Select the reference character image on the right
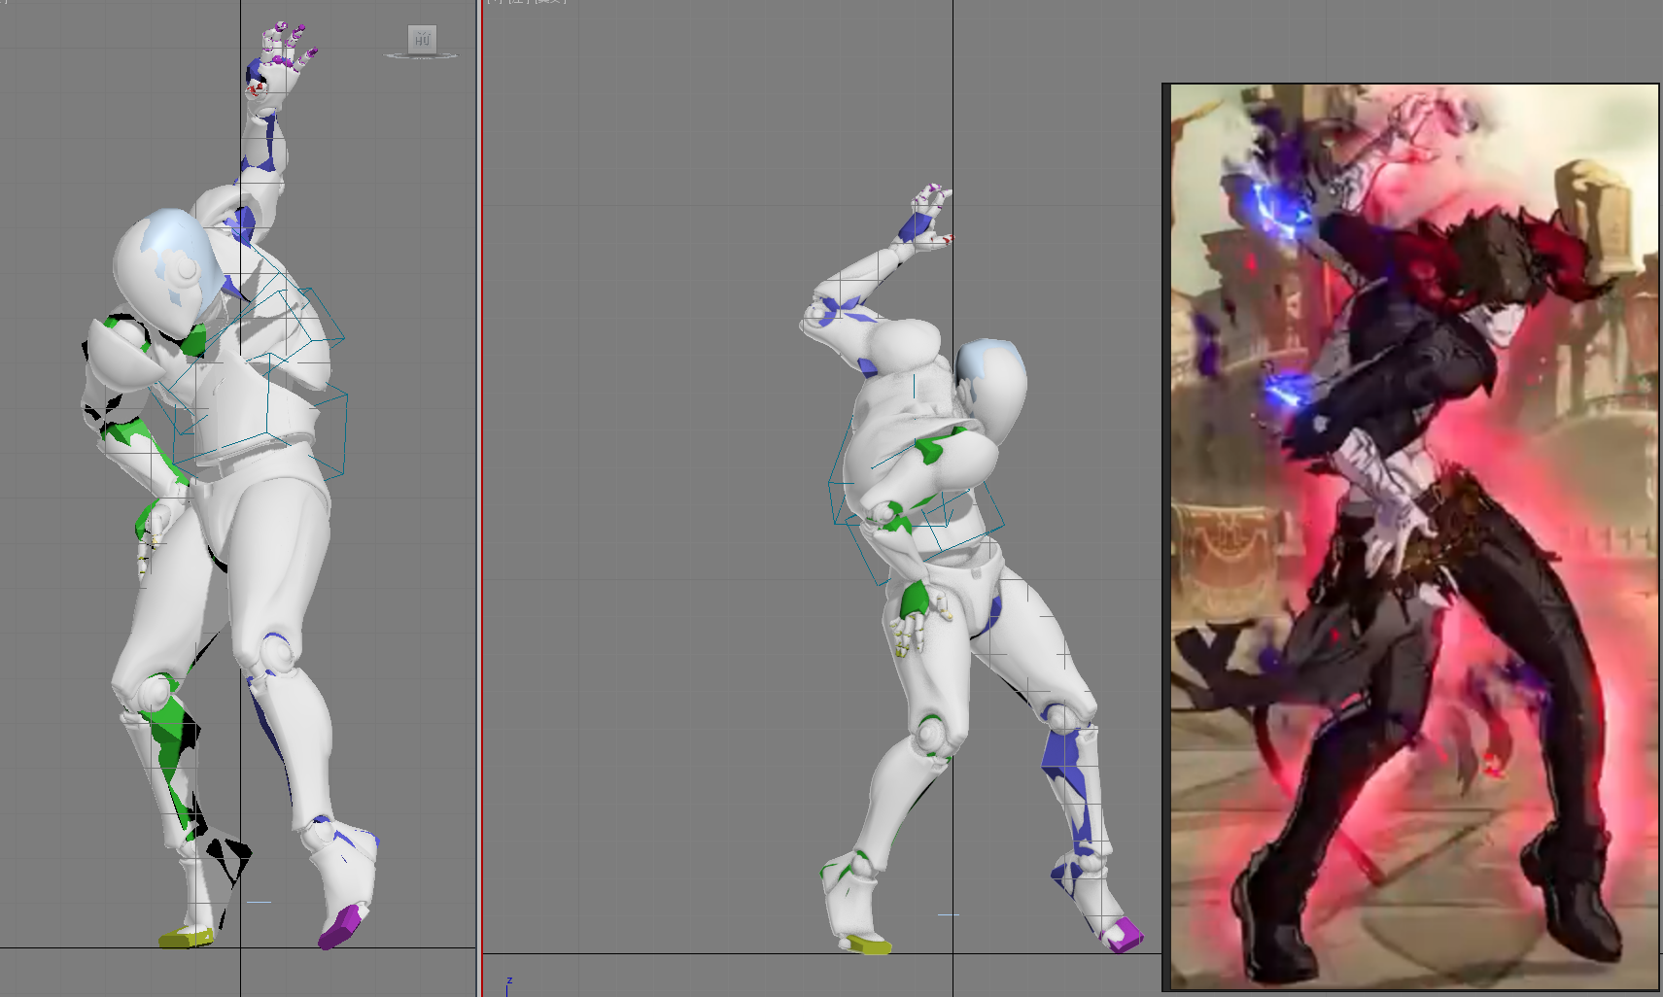This screenshot has width=1663, height=997. coord(1413,536)
